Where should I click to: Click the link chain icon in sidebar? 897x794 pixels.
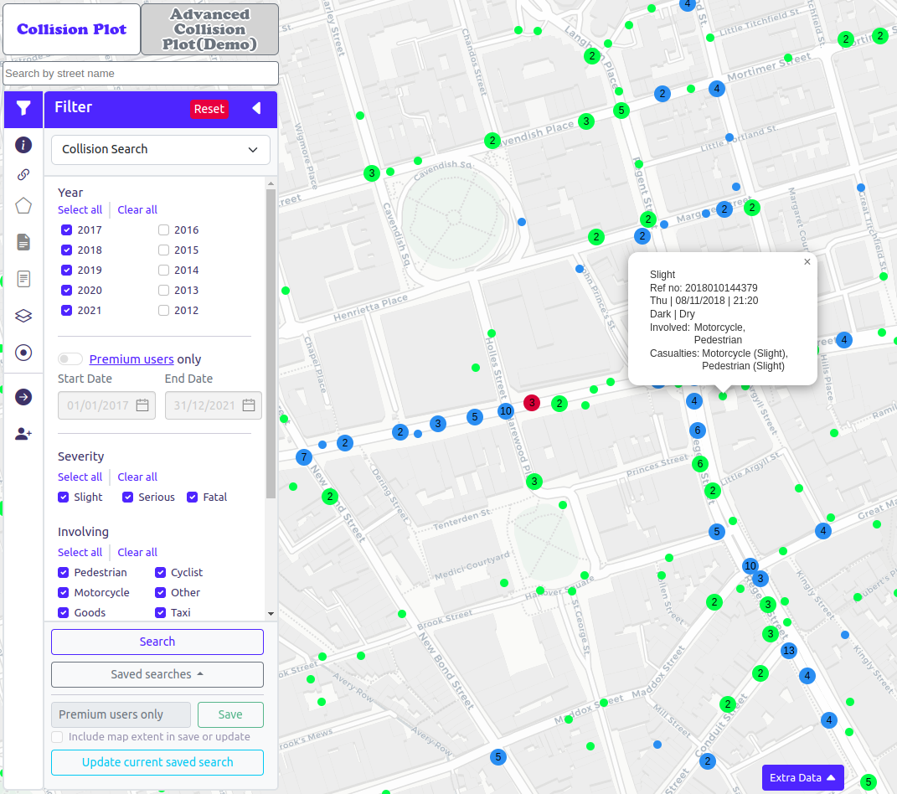23,175
